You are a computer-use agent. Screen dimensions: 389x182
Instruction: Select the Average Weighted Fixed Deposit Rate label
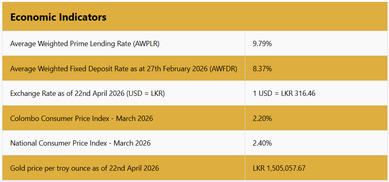(123, 69)
